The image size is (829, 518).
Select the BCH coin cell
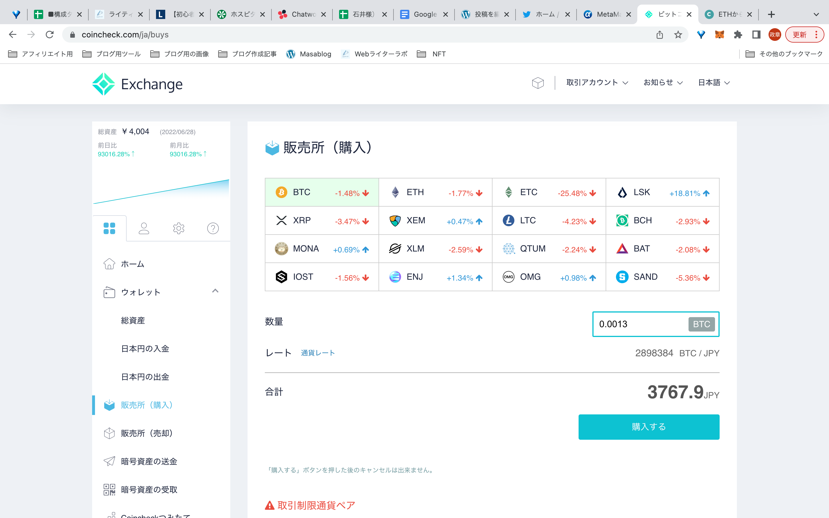pos(663,221)
